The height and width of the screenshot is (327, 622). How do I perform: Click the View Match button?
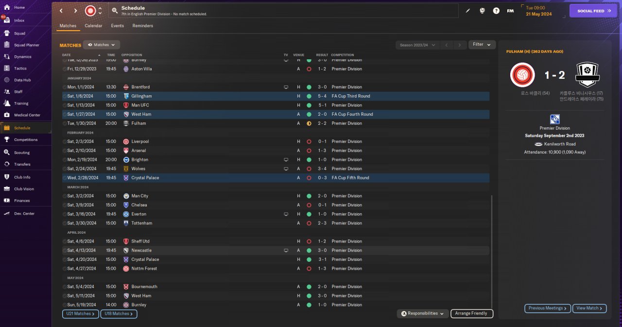click(x=589, y=308)
